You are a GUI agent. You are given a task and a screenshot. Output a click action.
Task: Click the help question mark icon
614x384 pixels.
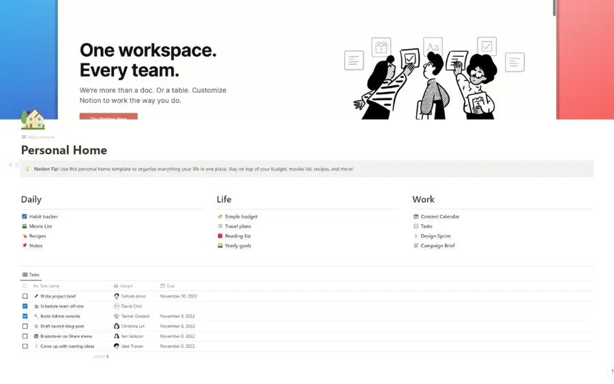(611, 372)
